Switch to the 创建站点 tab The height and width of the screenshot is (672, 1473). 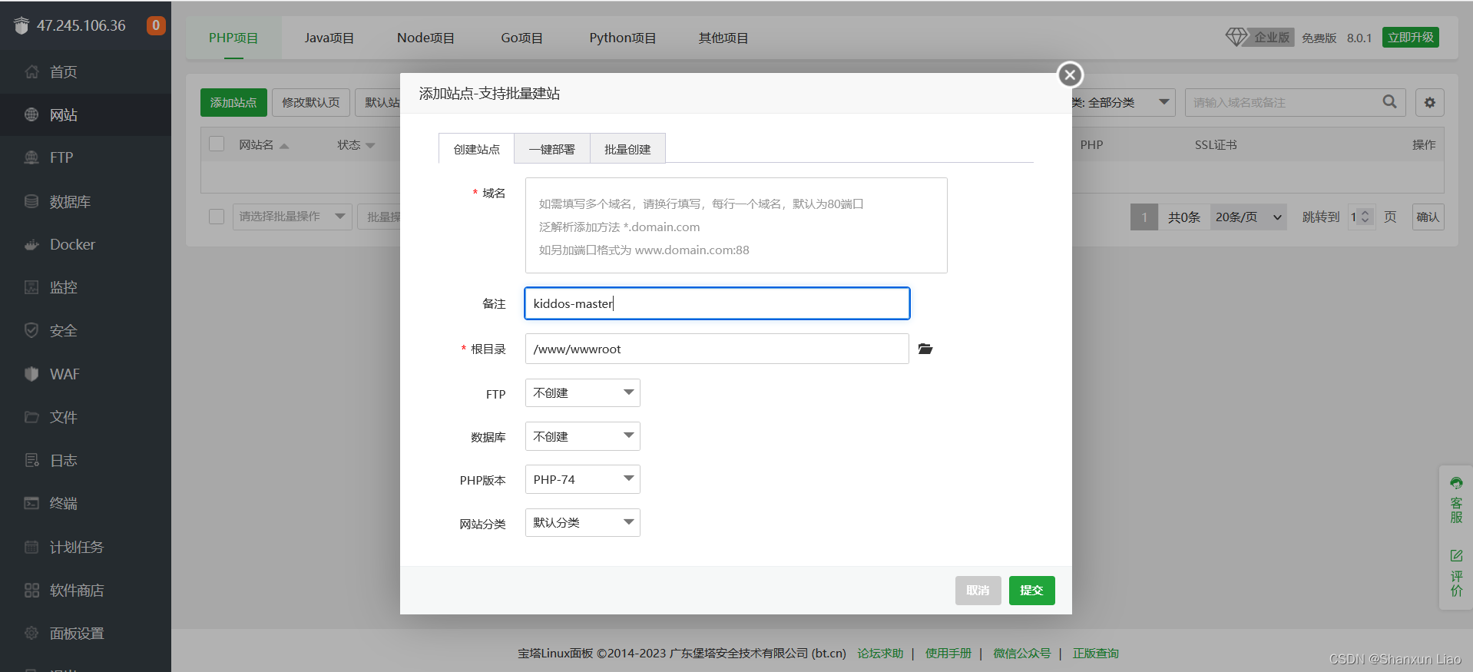476,149
